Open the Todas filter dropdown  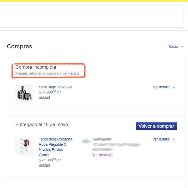pyautogui.click(x=173, y=46)
